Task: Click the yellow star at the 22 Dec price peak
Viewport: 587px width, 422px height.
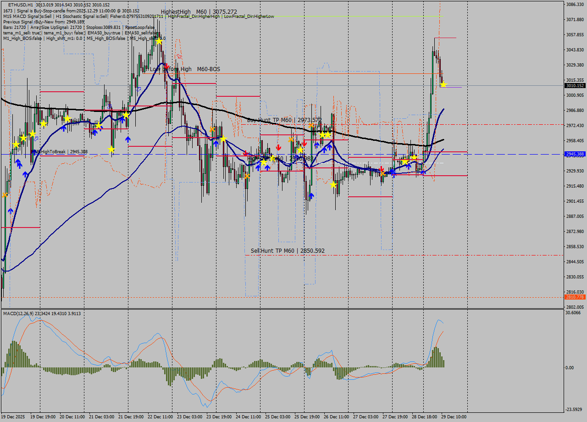Action: point(158,40)
